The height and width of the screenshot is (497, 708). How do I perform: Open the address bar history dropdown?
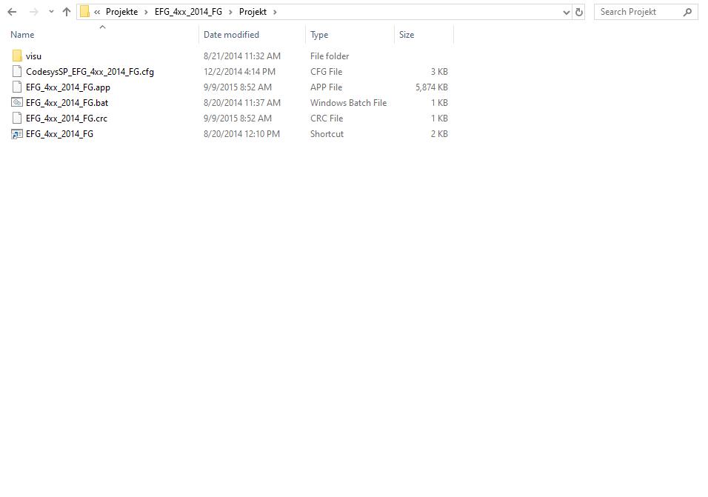pos(567,13)
